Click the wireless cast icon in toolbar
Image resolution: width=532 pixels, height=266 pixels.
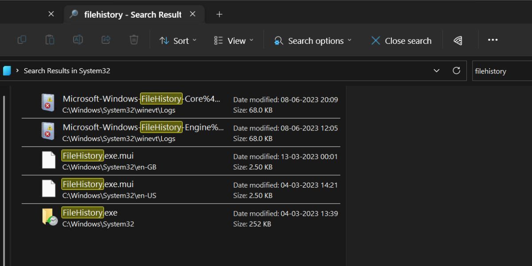(x=458, y=41)
